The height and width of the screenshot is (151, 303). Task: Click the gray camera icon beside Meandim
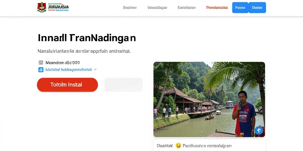41,63
